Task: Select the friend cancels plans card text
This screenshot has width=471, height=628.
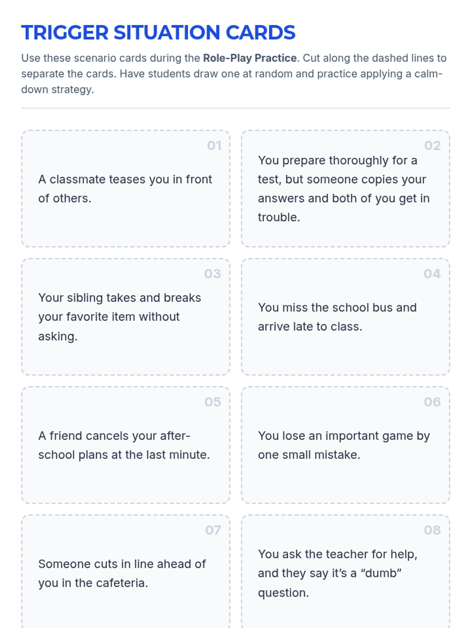Action: (x=124, y=445)
